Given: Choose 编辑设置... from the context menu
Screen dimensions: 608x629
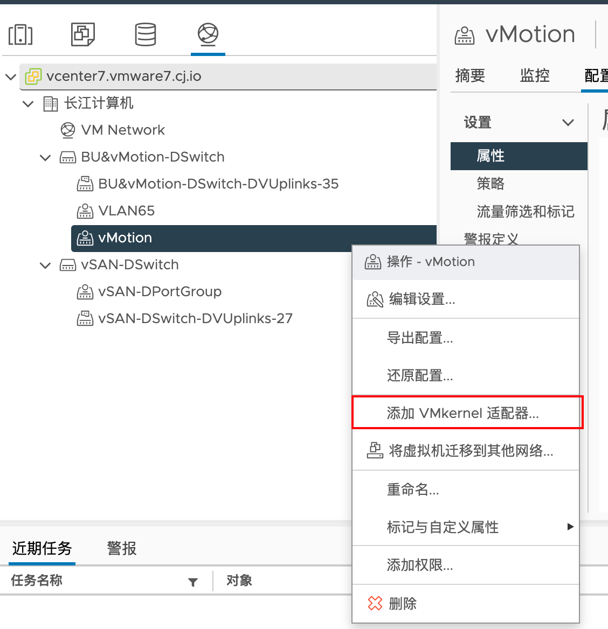Looking at the screenshot, I should coord(466,299).
